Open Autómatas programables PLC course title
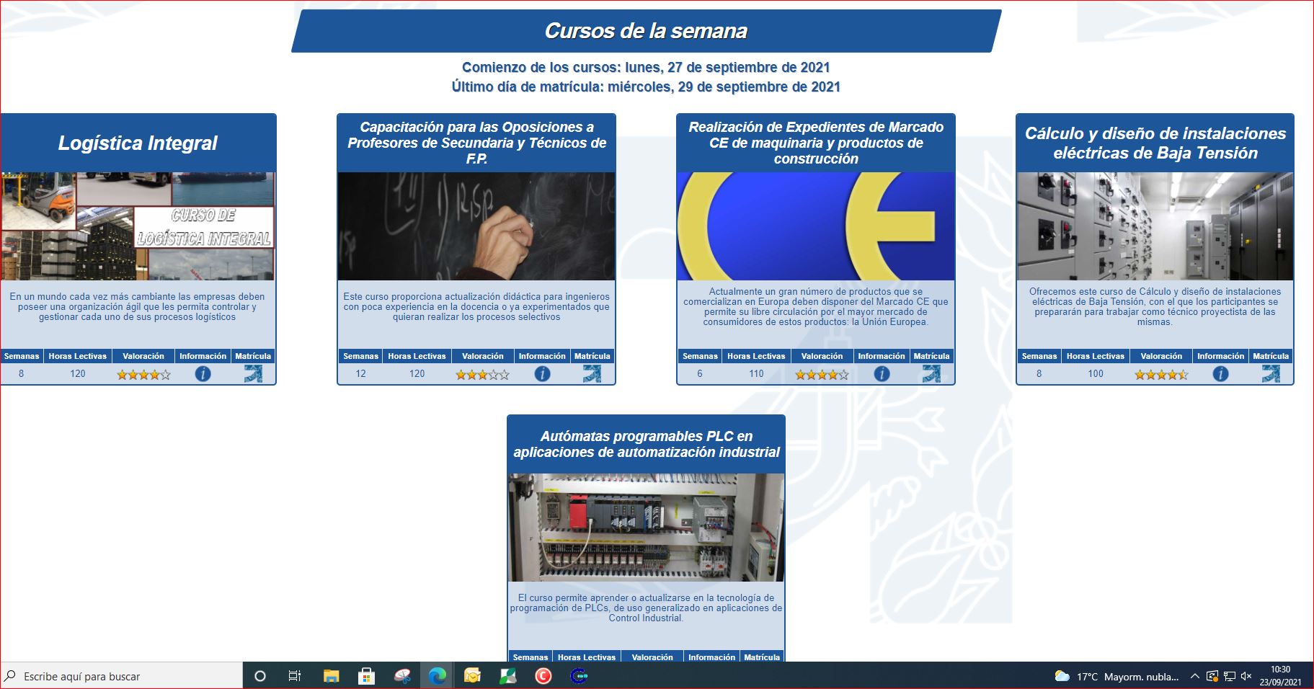Image resolution: width=1314 pixels, height=689 pixels. [647, 444]
